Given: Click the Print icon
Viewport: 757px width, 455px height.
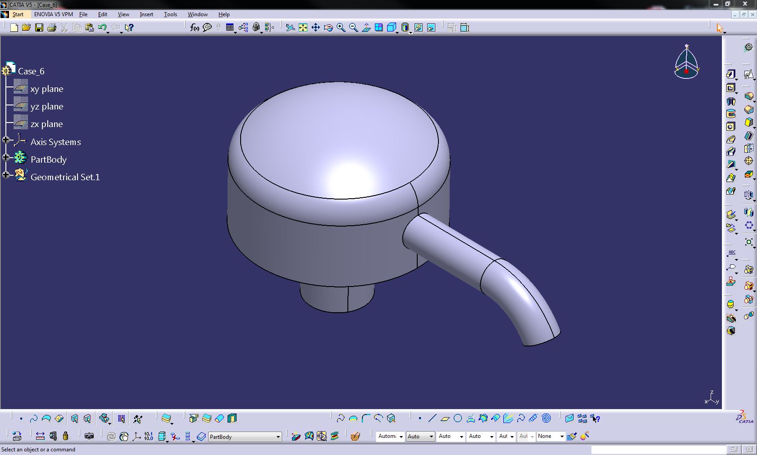Looking at the screenshot, I should 52,27.
